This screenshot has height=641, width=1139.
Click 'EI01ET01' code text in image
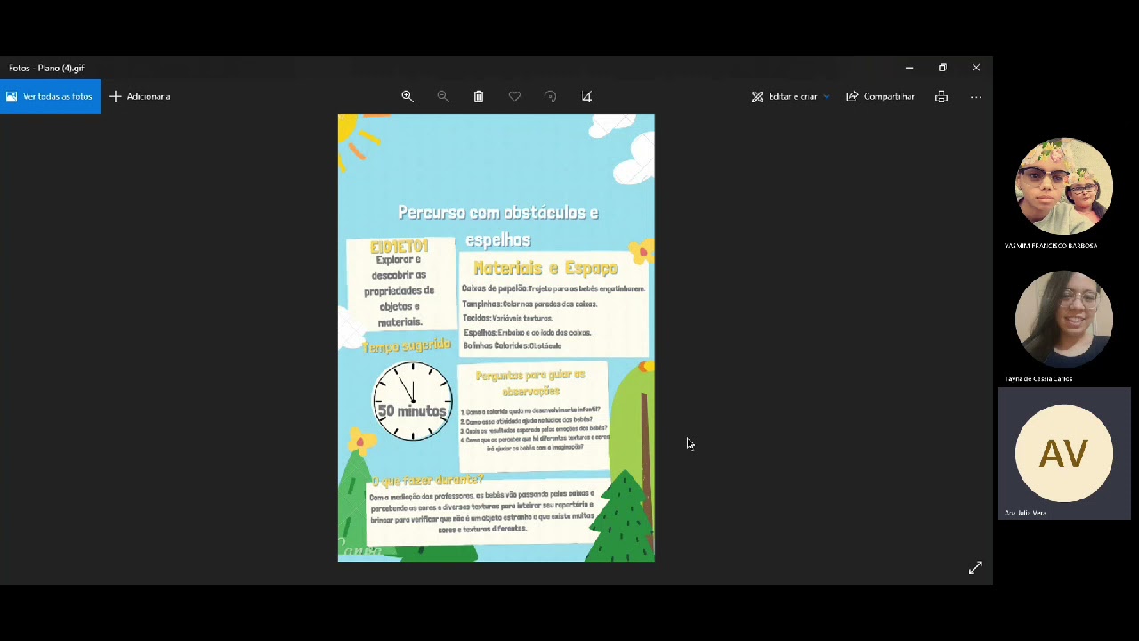[x=400, y=247]
